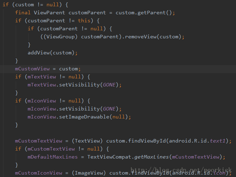This screenshot has width=236, height=177.
Task: Click 'if (mIconView != null)' condition
Action: [x=49, y=101]
